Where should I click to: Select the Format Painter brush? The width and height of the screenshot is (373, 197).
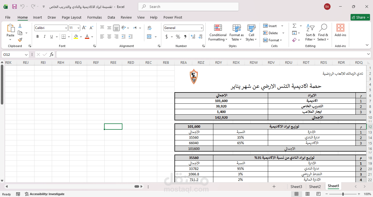20,40
